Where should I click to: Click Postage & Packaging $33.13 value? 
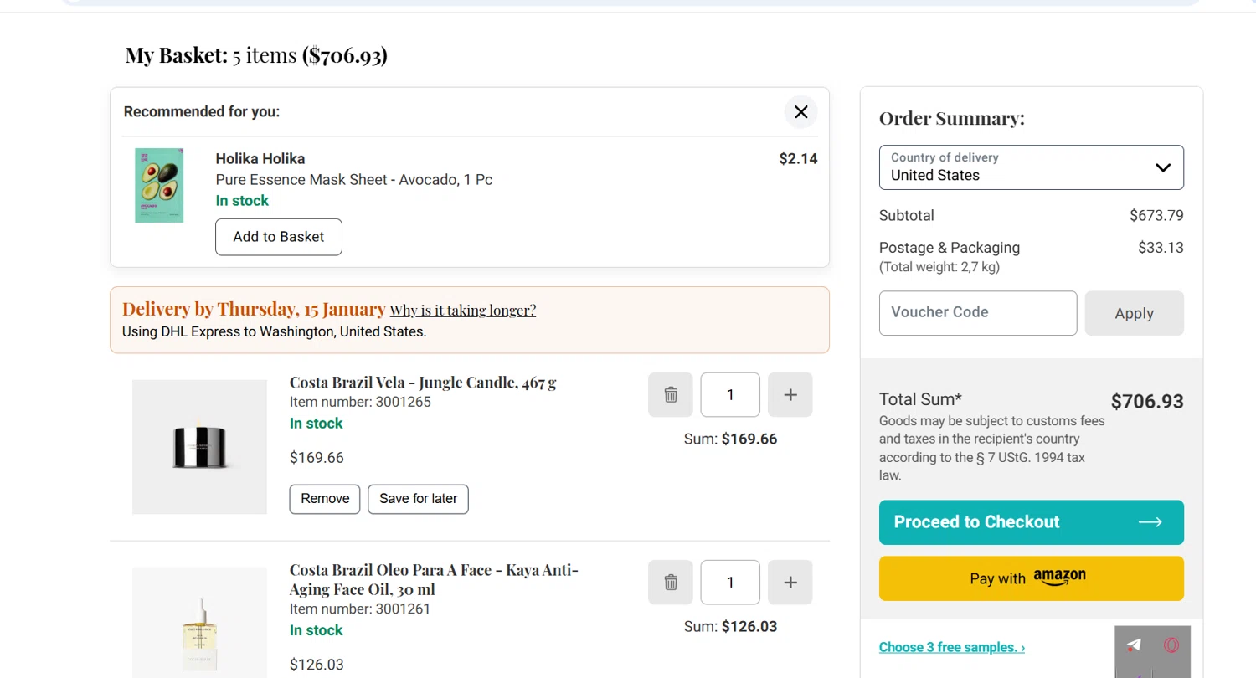[1161, 248]
